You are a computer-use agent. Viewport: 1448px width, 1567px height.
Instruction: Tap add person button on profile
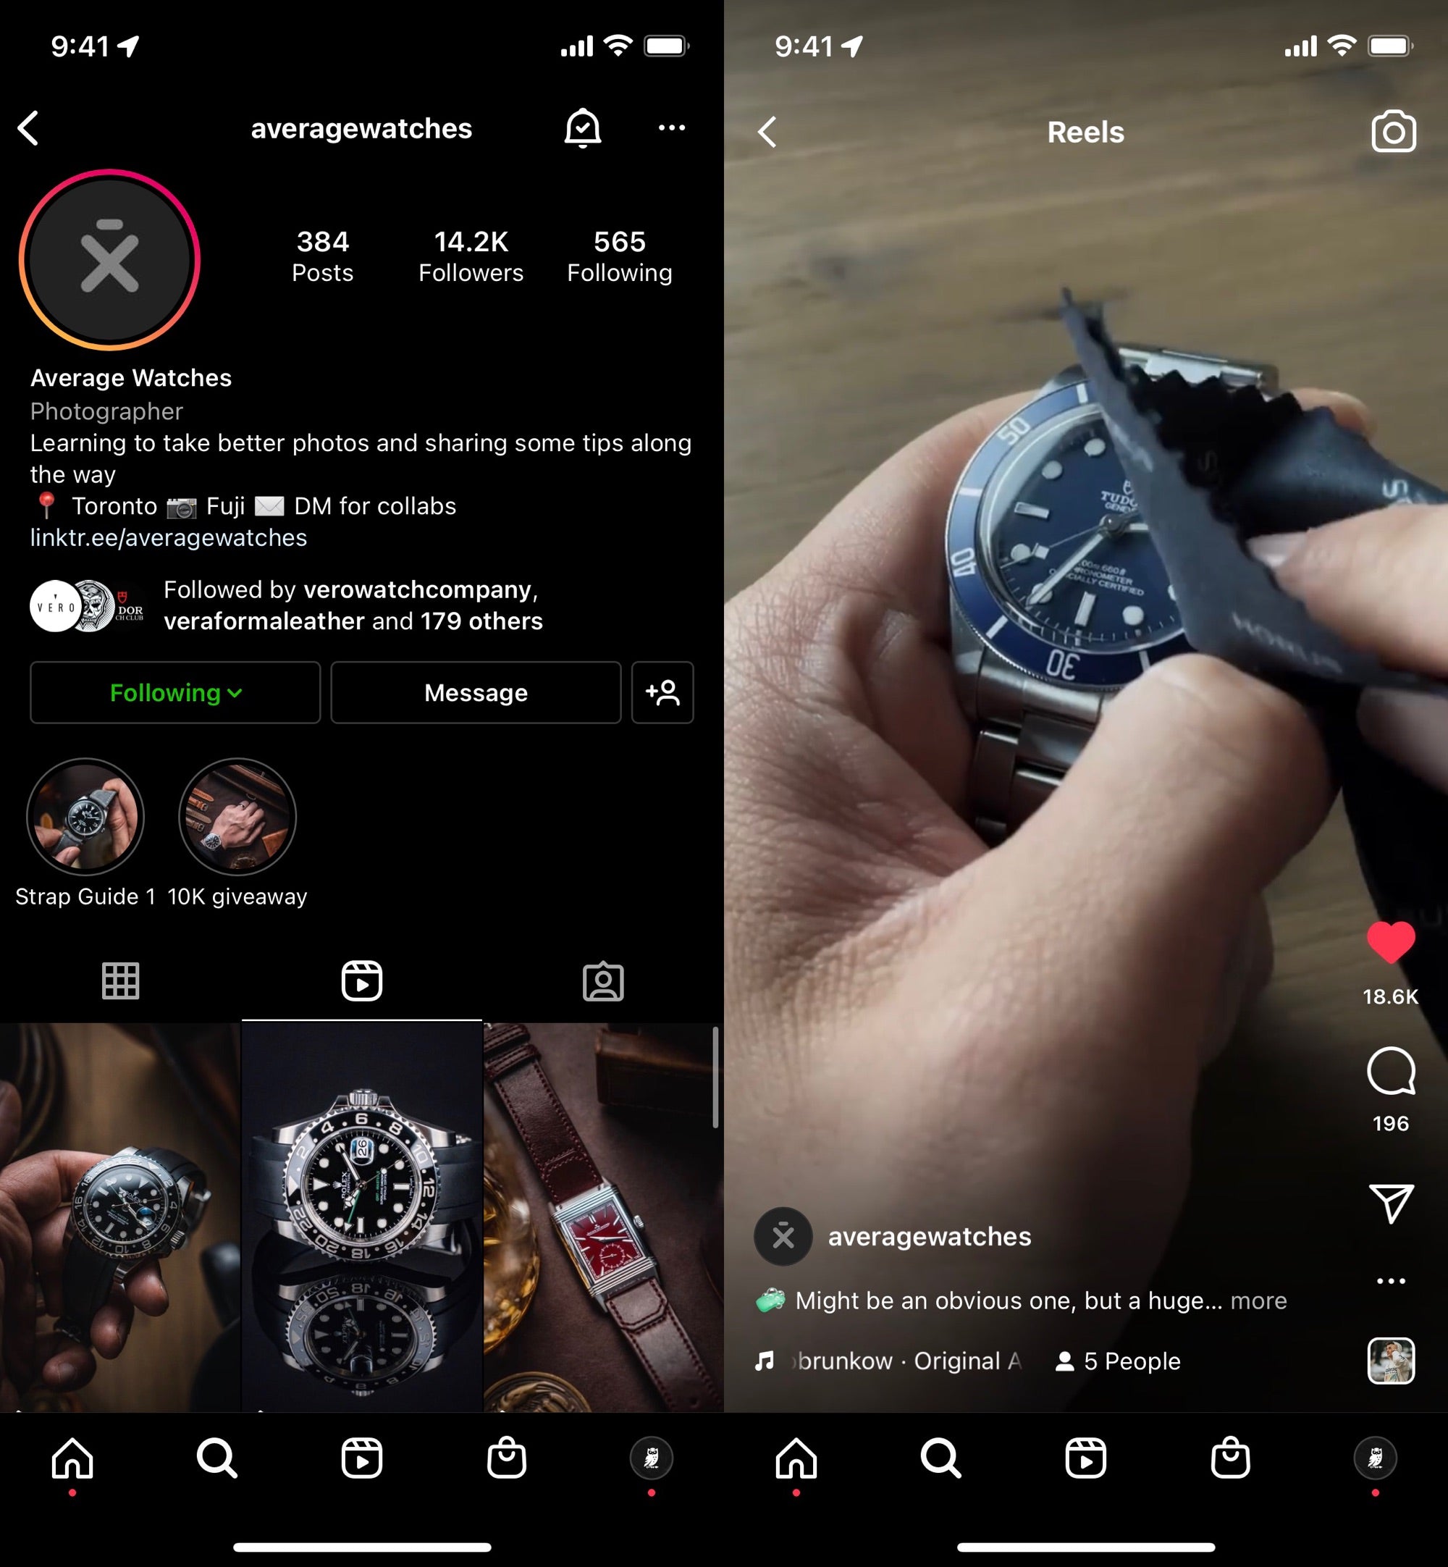(x=666, y=692)
